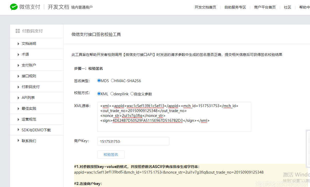
Task: Click the 开发文档 header title
Action: [x=58, y=7]
